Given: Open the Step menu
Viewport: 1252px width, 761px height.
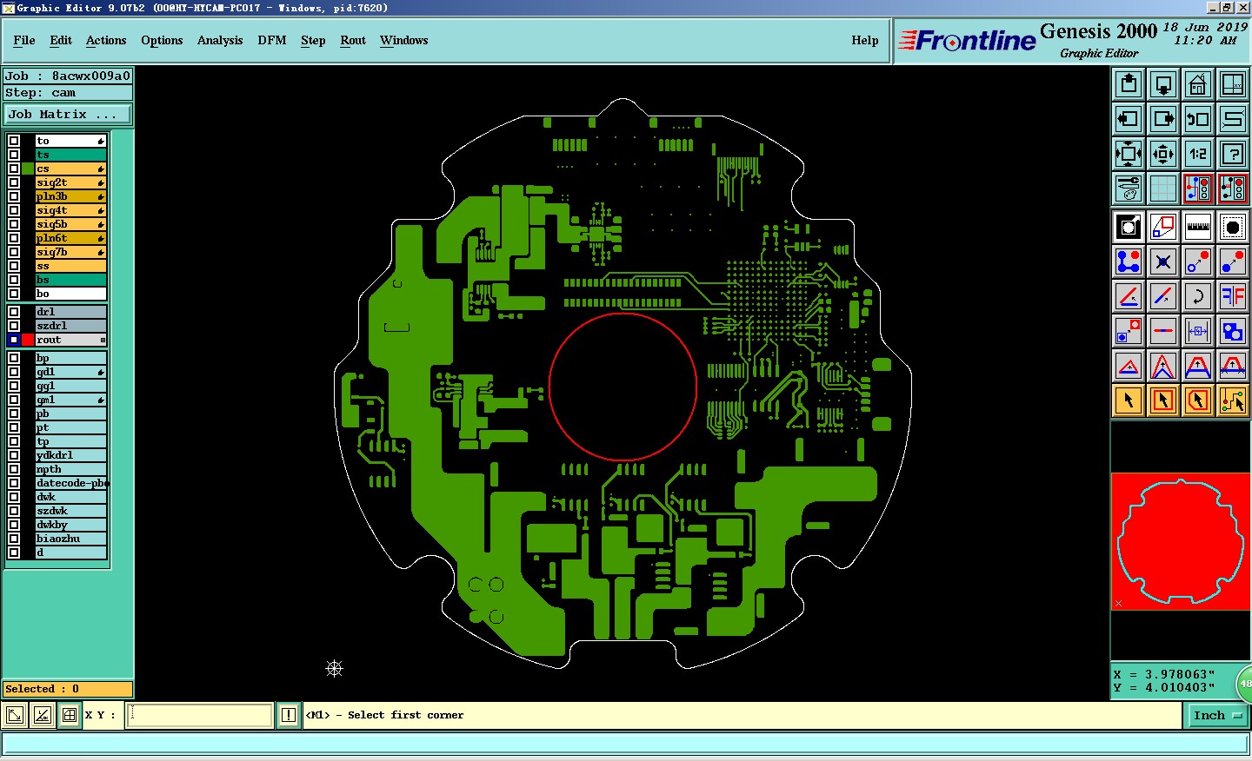Looking at the screenshot, I should pyautogui.click(x=313, y=40).
